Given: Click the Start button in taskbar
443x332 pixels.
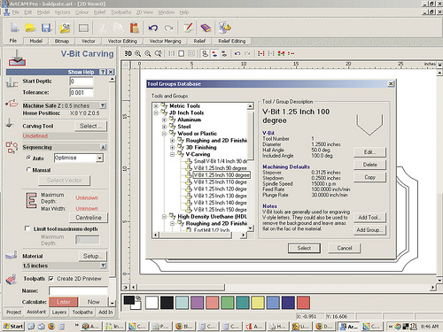Looking at the screenshot, I should pyautogui.click(x=13, y=326).
